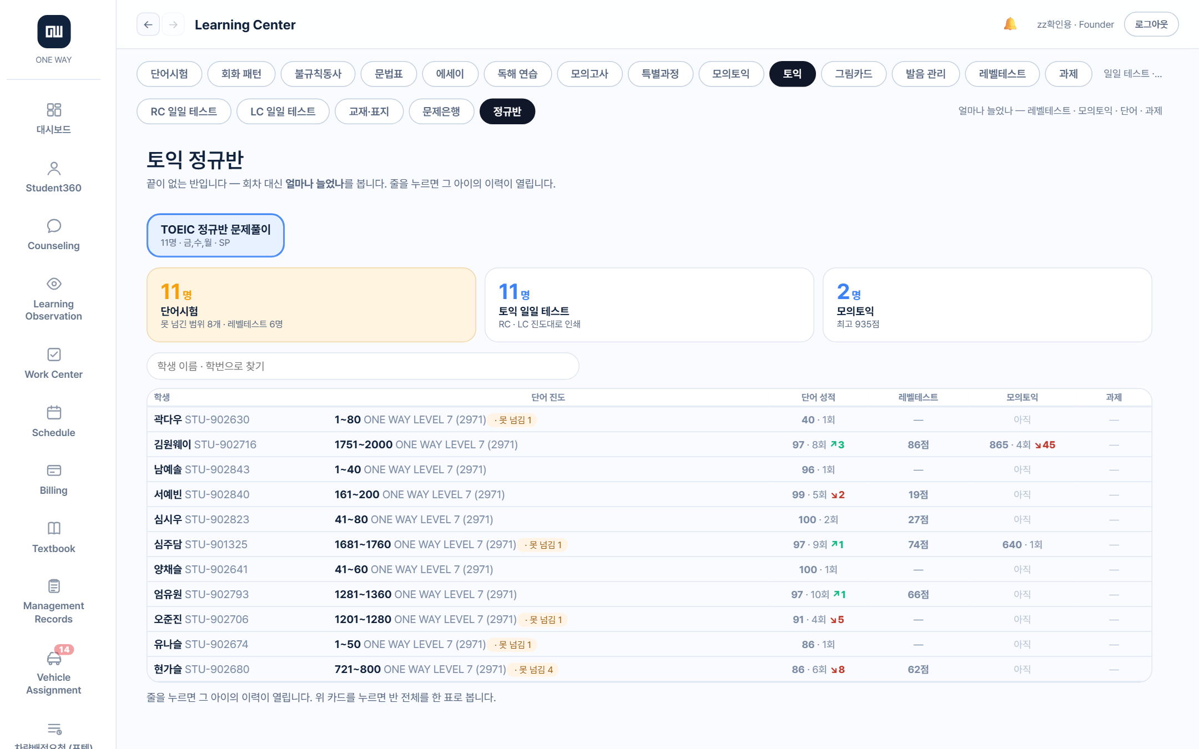Screen dimensions: 1199x749
Task: Select the TOEIC 정규반 문제풀이 class card
Action: (215, 235)
